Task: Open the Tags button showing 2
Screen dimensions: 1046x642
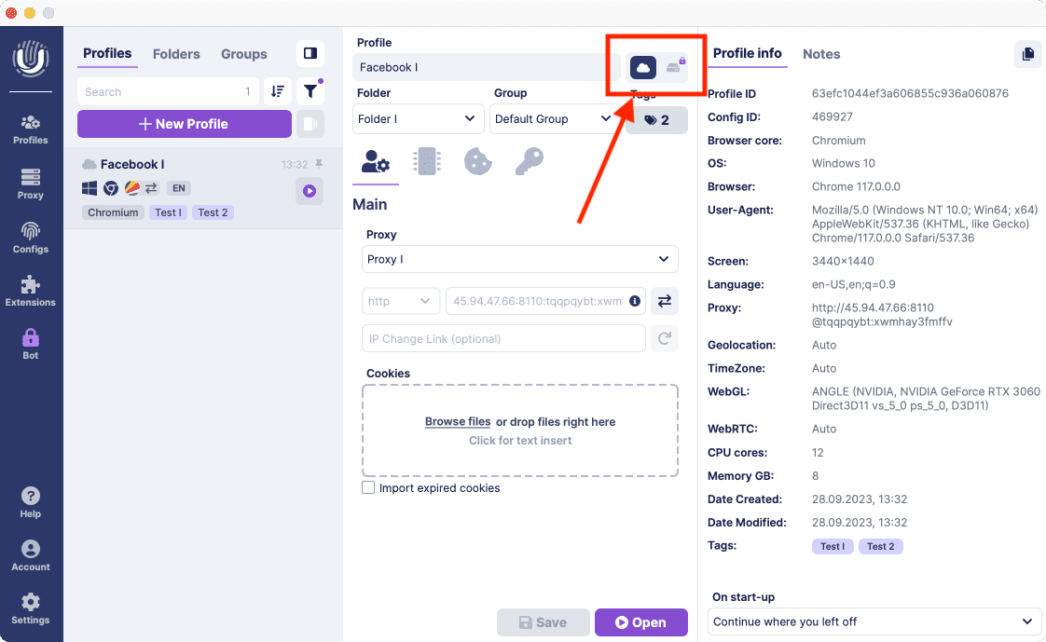Action: coord(656,120)
